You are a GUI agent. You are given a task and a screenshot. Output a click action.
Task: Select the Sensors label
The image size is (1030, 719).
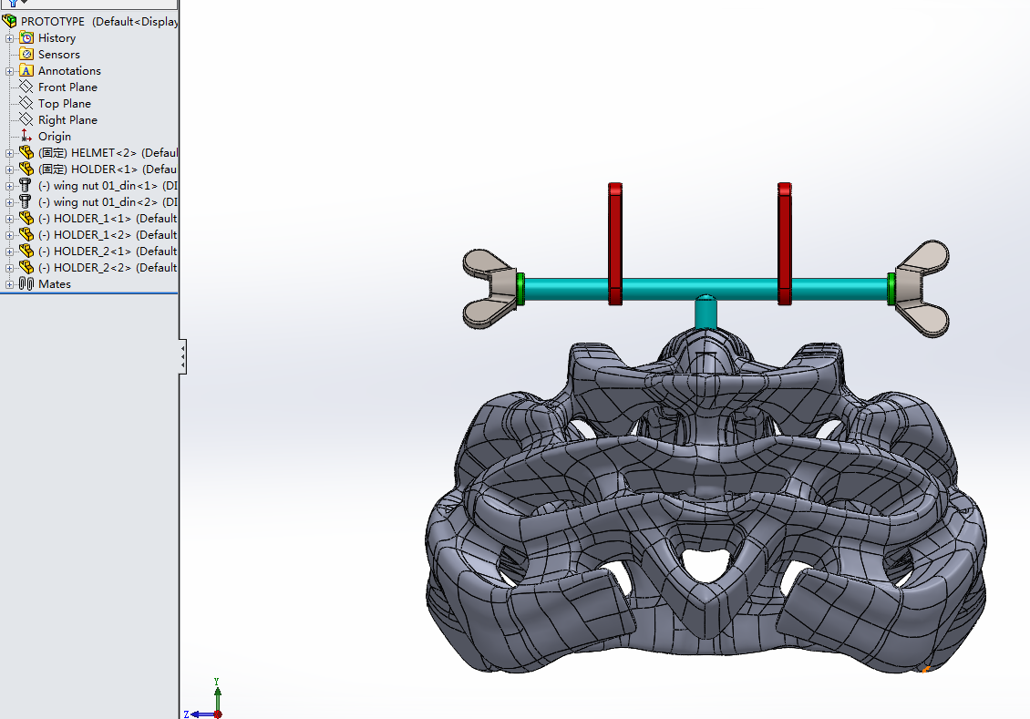tap(59, 55)
